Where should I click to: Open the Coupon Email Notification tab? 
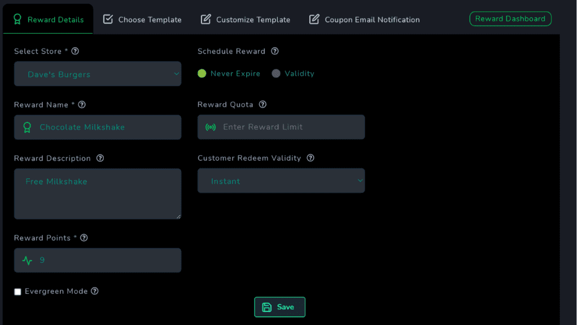pos(364,19)
